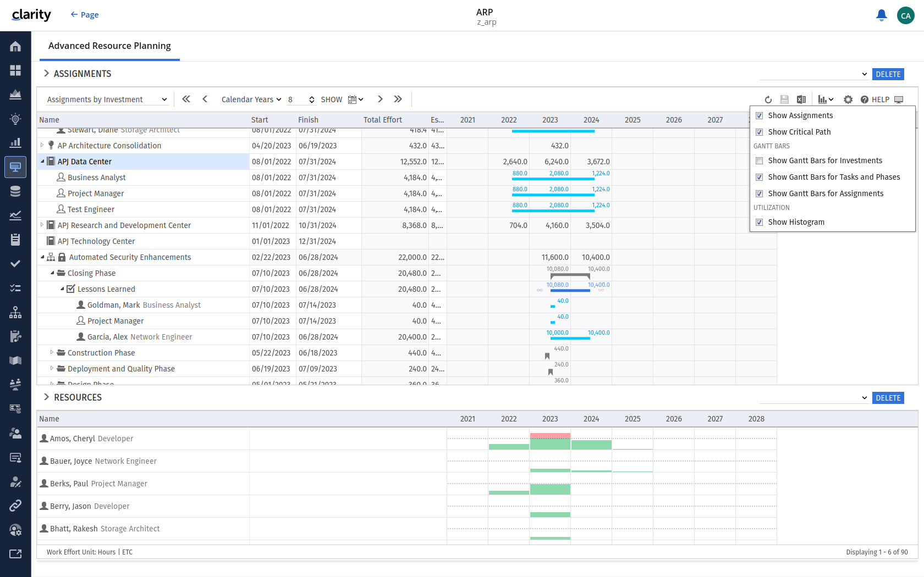
Task: Jump forward with double right arrow
Action: [x=398, y=99]
